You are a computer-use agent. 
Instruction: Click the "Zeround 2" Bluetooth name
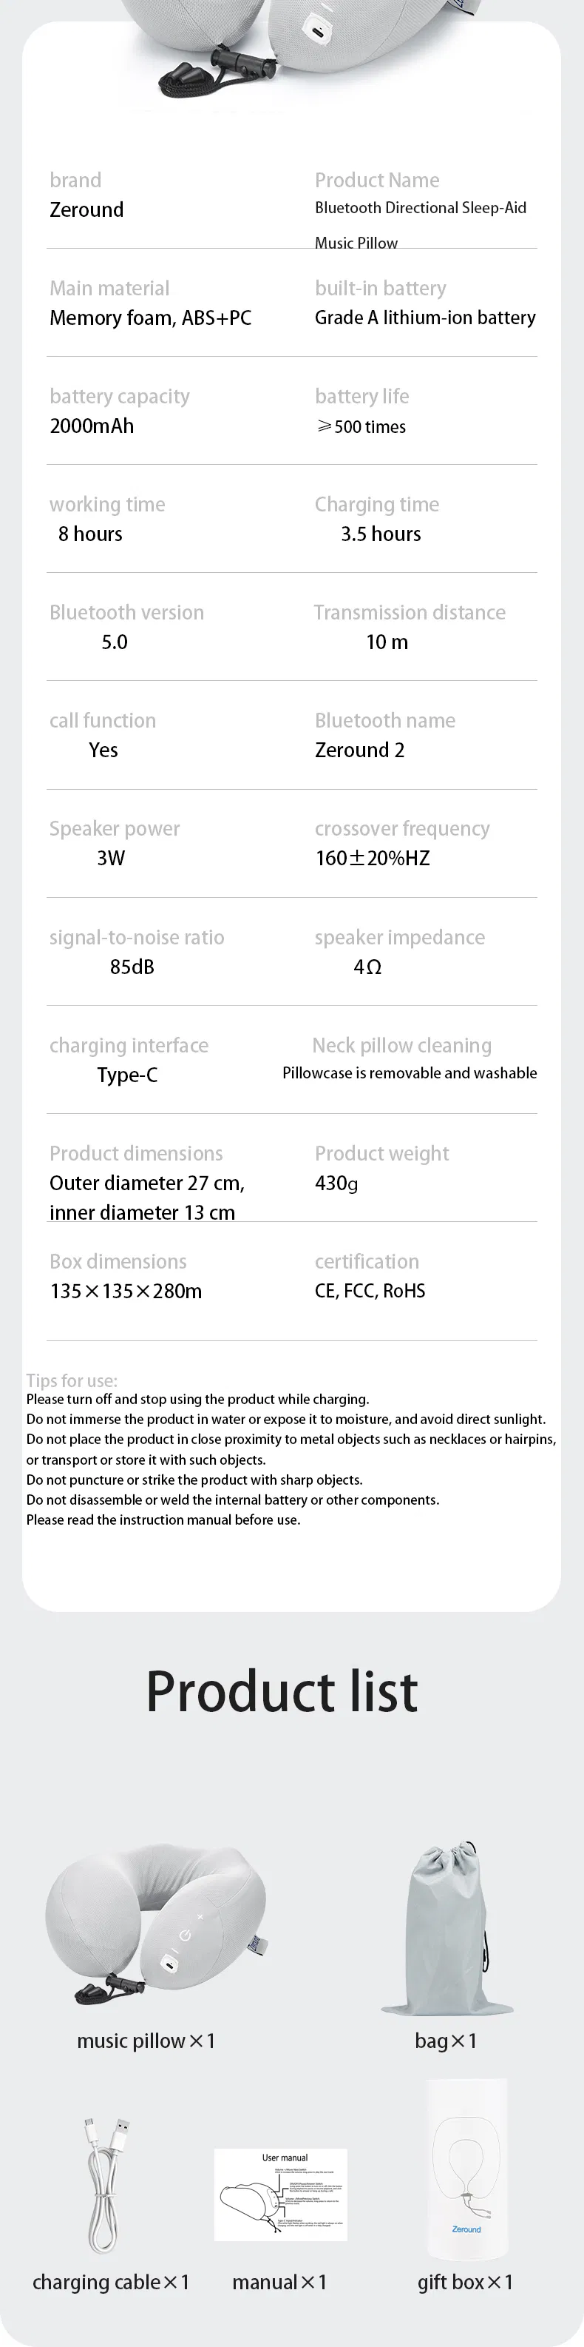coord(359,750)
